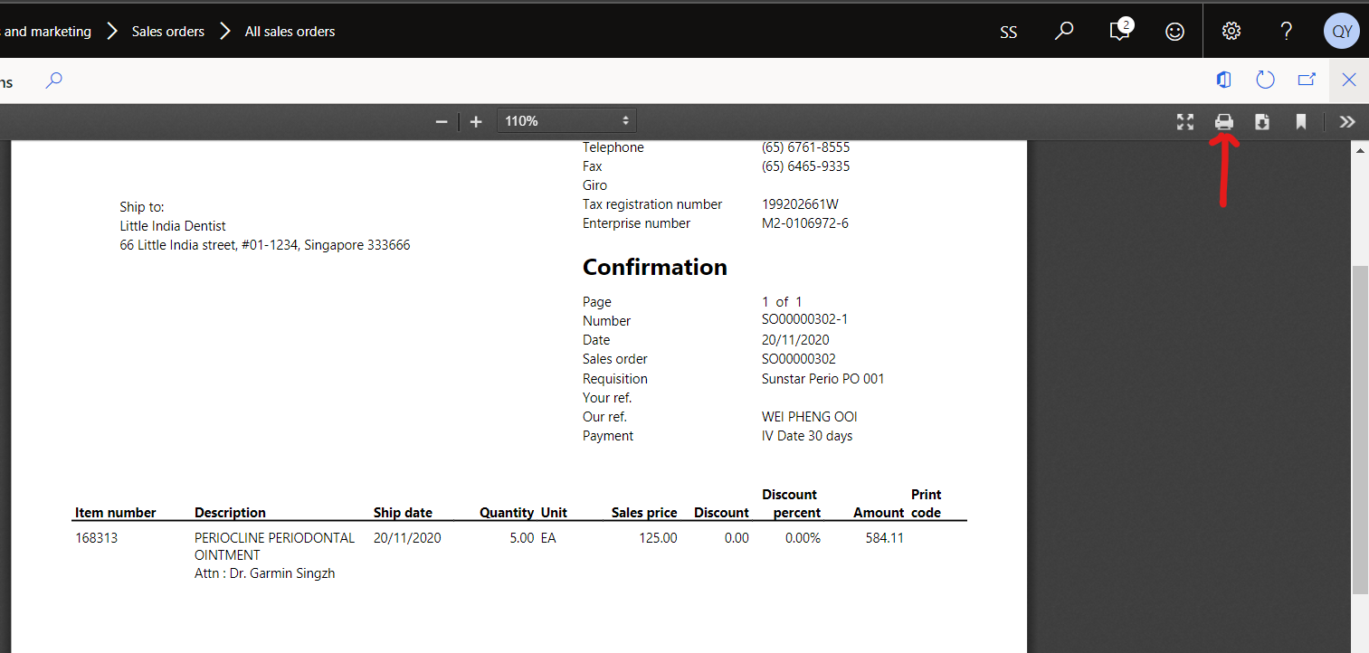Image resolution: width=1369 pixels, height=653 pixels.
Task: Zoom out with the minus button
Action: click(x=442, y=121)
